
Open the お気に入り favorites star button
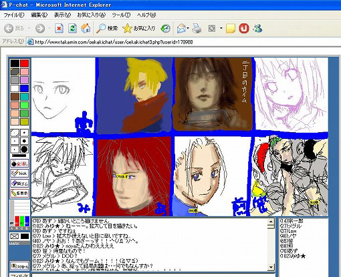click(138, 29)
